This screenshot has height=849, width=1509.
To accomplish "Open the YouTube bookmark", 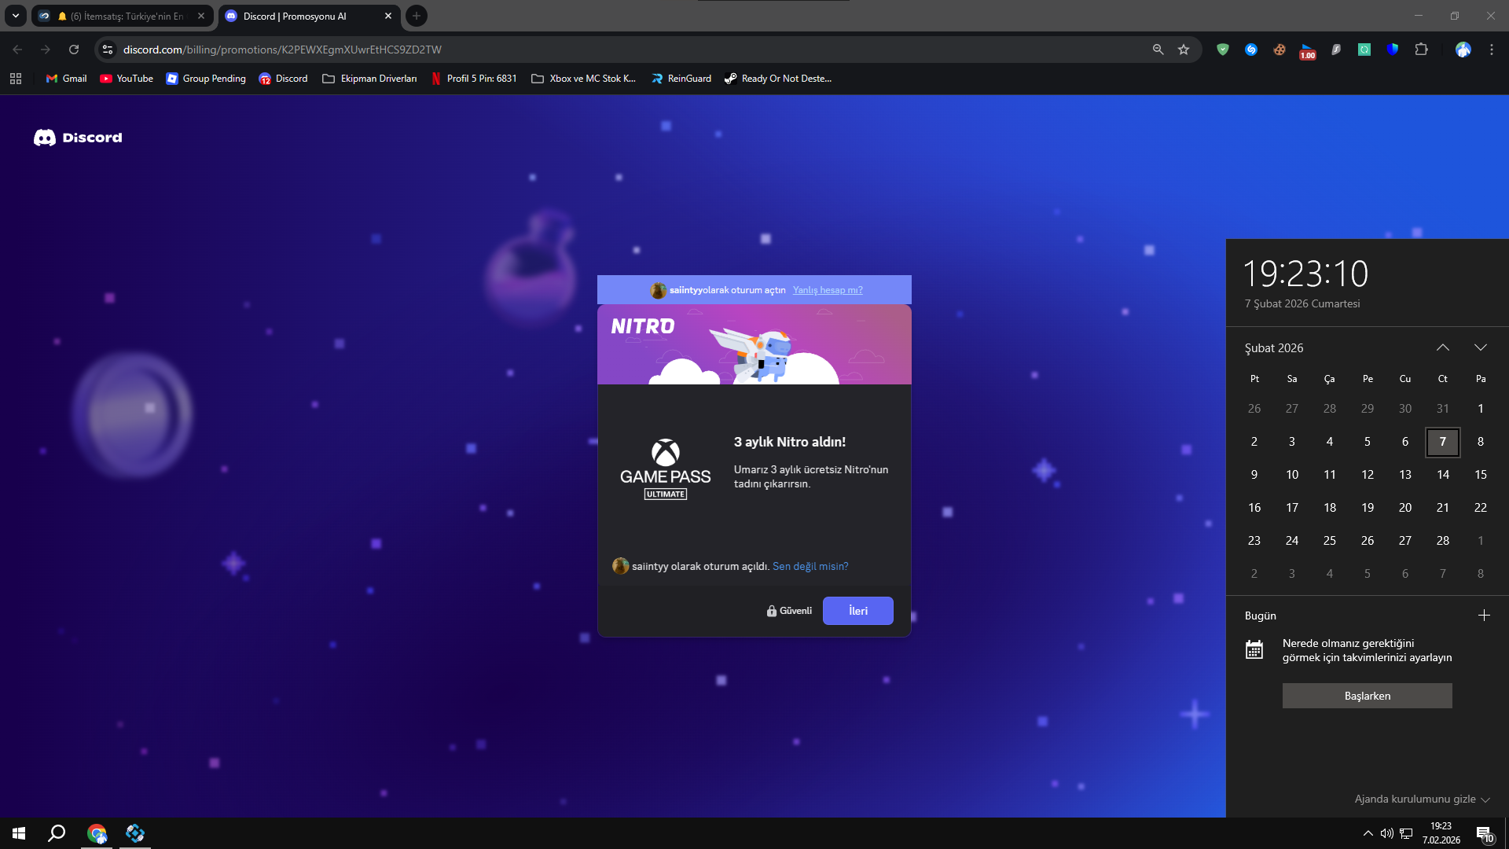I will pos(127,79).
